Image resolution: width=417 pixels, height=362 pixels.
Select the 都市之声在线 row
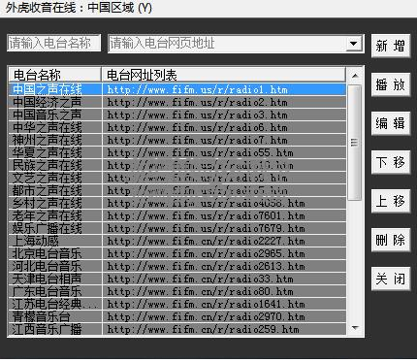click(x=177, y=190)
